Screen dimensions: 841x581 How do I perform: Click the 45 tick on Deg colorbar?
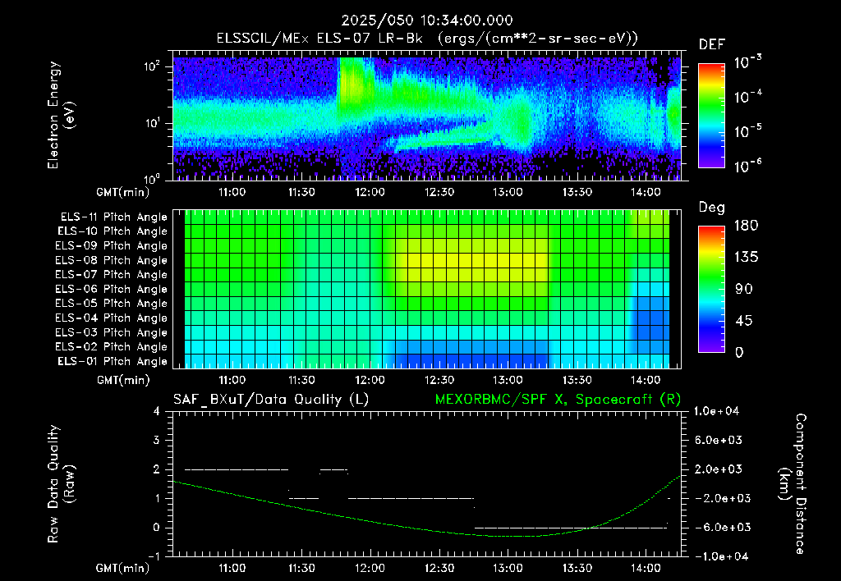click(743, 321)
